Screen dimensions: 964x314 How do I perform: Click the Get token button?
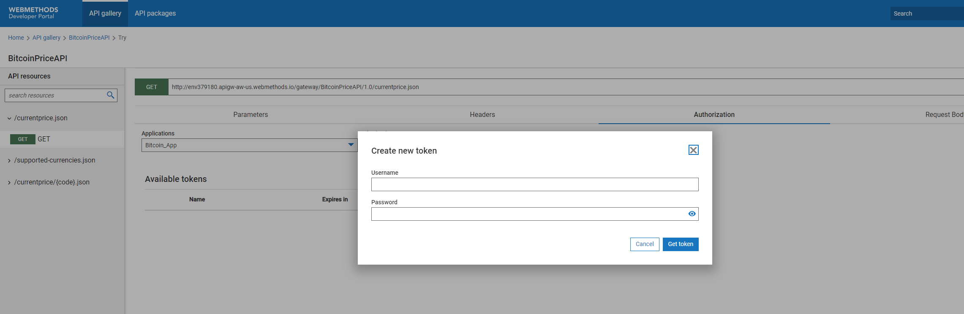pyautogui.click(x=680, y=244)
